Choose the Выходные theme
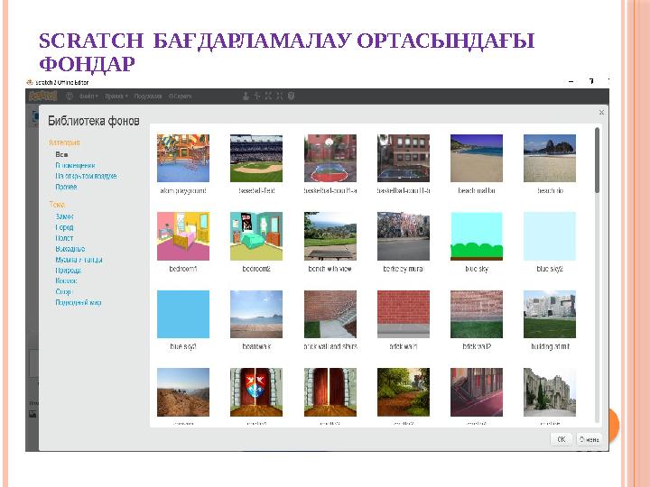Viewport: 650px width, 487px height. click(x=70, y=249)
